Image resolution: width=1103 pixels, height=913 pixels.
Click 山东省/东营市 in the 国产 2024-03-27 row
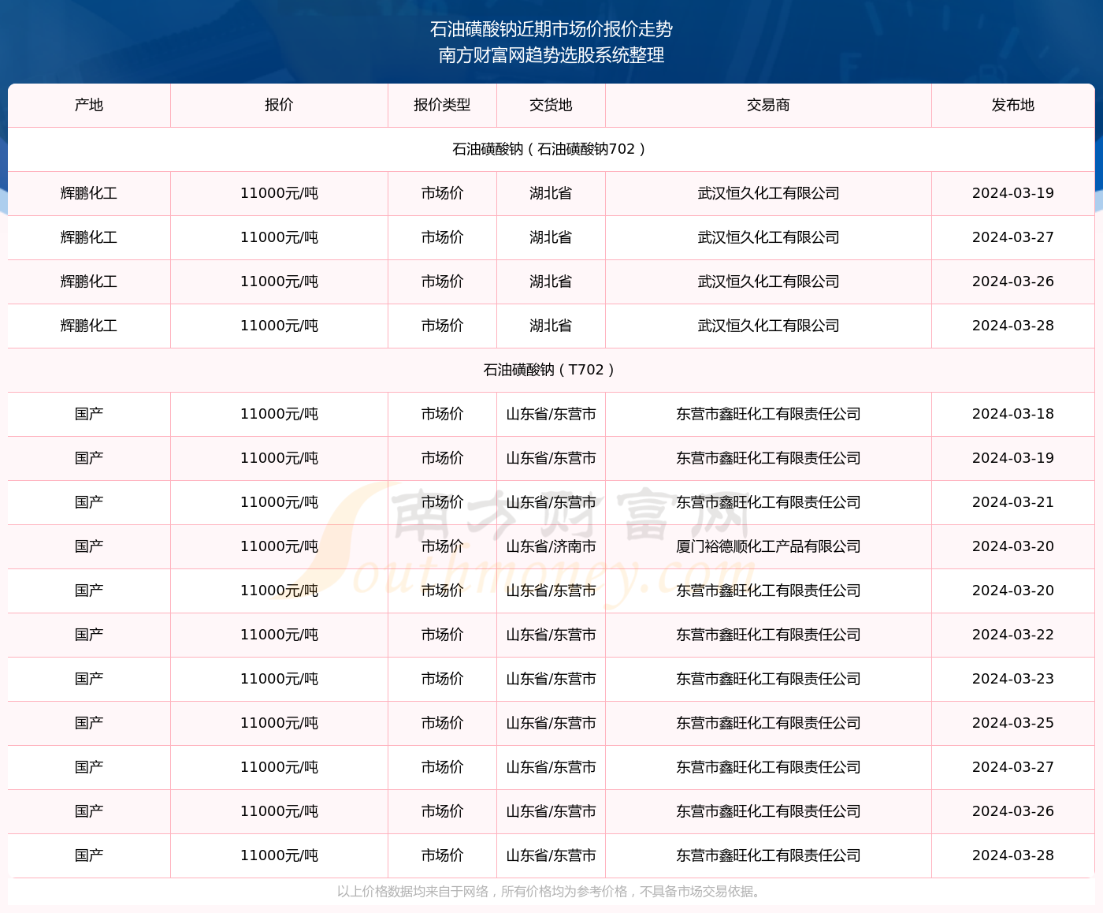tap(551, 767)
